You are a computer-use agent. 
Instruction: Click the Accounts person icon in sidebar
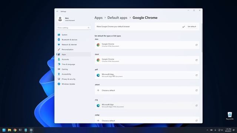pos(59,59)
